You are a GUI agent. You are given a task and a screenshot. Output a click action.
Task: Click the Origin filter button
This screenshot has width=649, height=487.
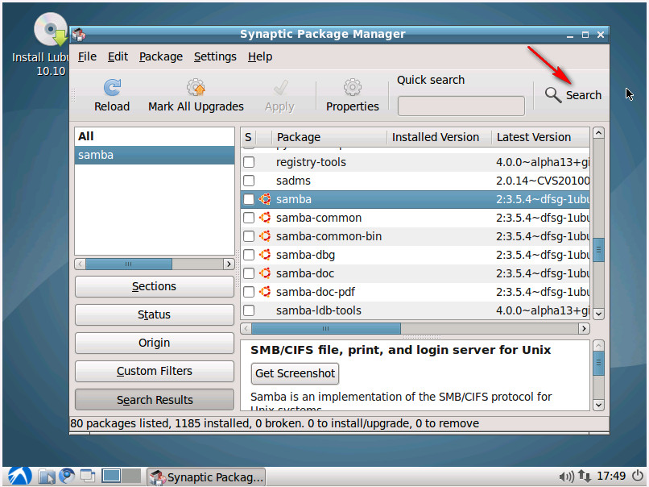pyautogui.click(x=155, y=343)
